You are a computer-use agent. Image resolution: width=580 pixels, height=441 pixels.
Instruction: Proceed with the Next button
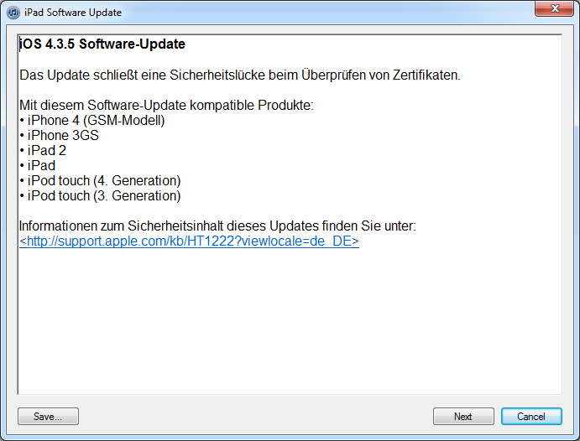click(x=463, y=416)
